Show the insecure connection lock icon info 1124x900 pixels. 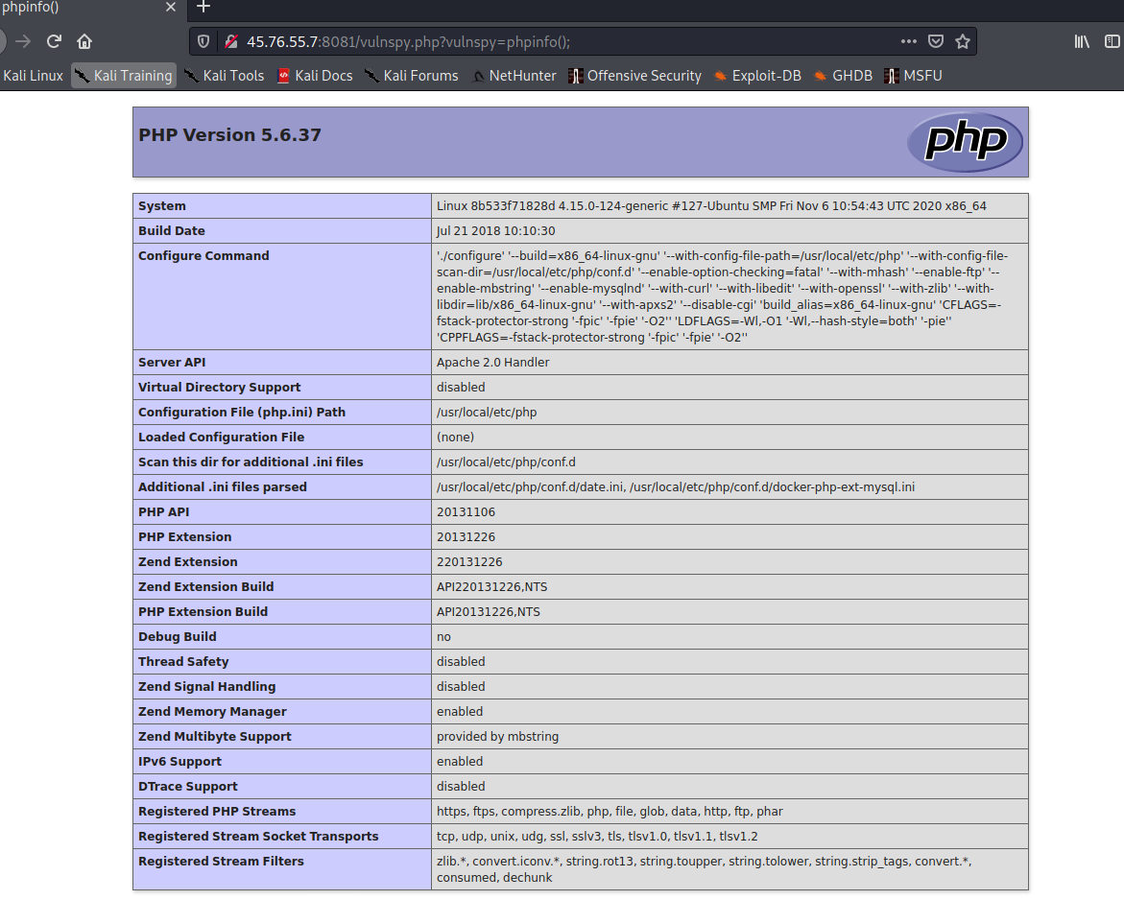click(x=230, y=41)
